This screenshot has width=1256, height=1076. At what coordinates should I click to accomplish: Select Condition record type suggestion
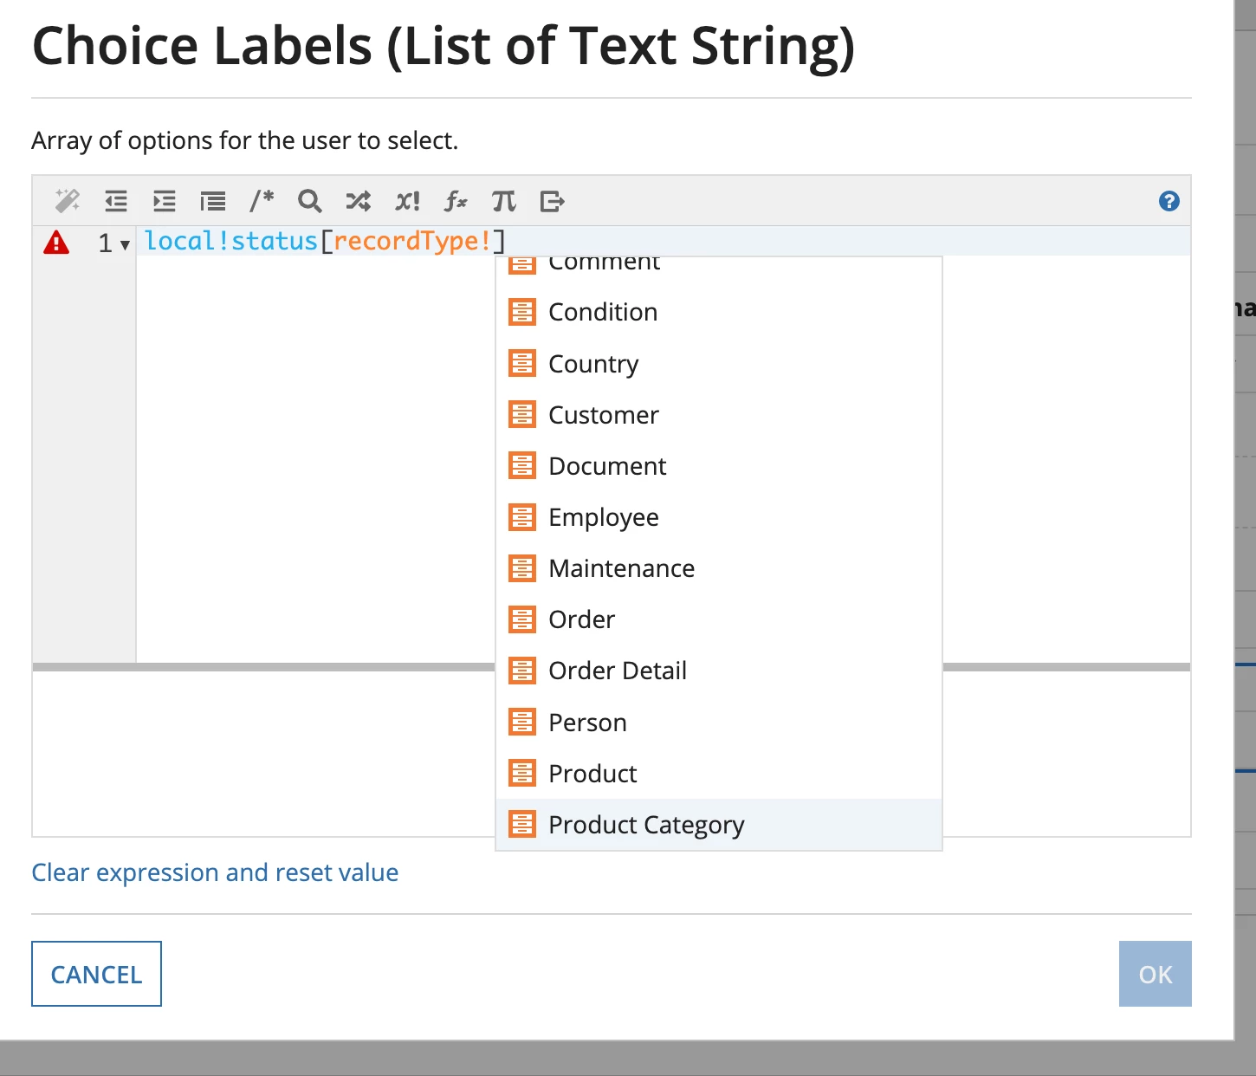coord(718,312)
